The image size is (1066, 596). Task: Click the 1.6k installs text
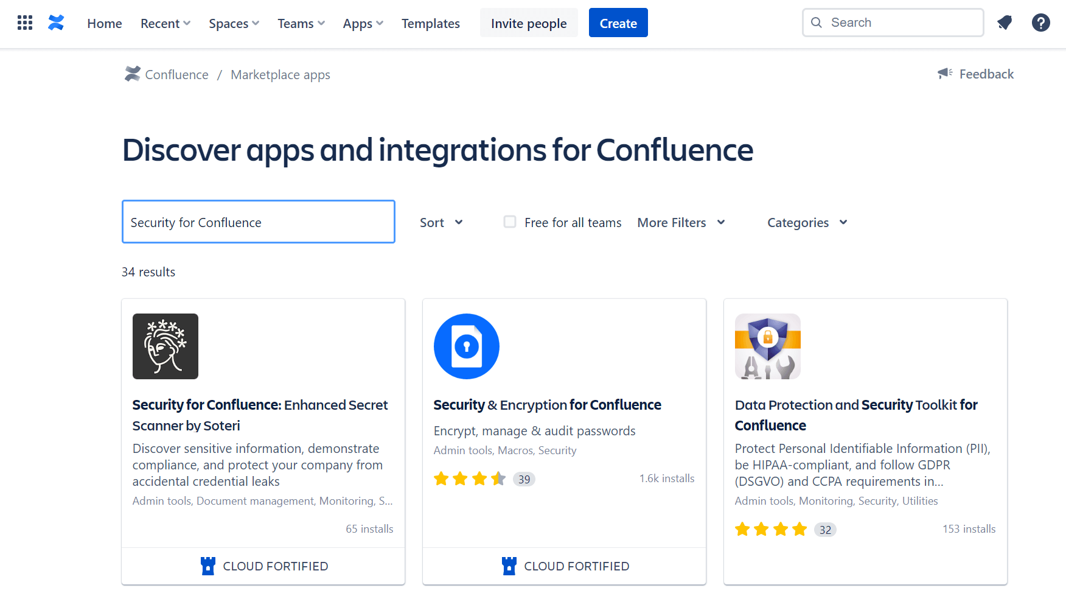coord(667,479)
